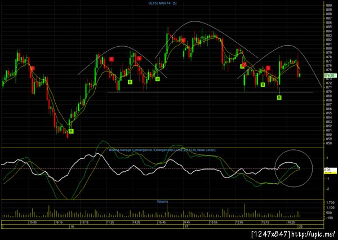Select the Sell marker near 875 after 15:15
This screenshot has height=240, width=338.
tap(268, 68)
